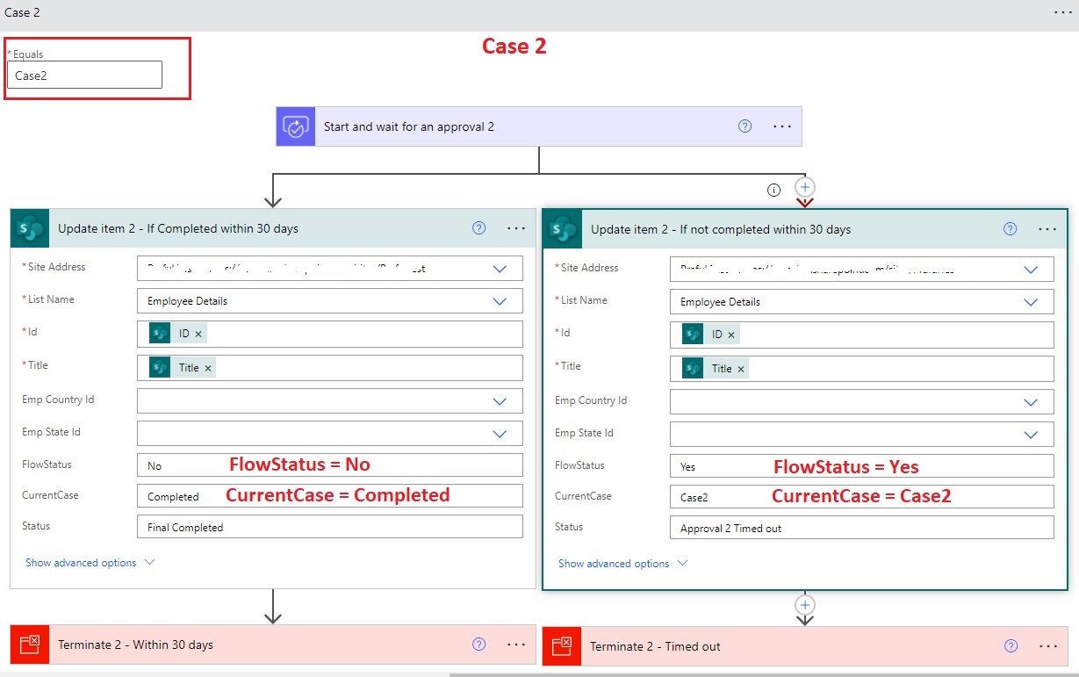Open the Case 2 header ellipsis menu
Image resolution: width=1079 pixels, height=677 pixels.
[x=1063, y=12]
